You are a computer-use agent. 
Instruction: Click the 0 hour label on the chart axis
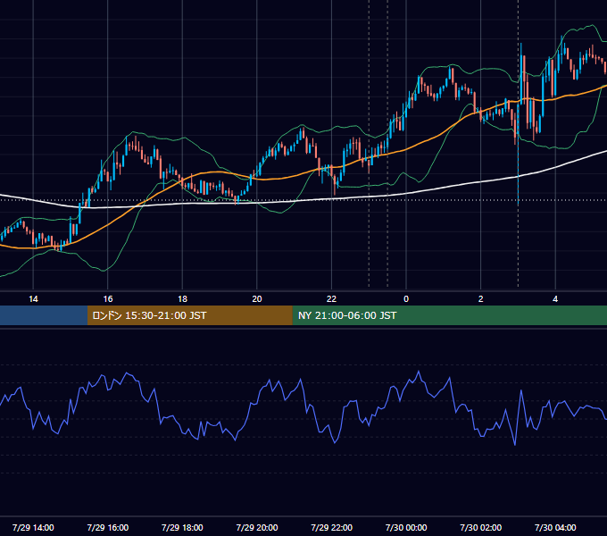pos(406,299)
